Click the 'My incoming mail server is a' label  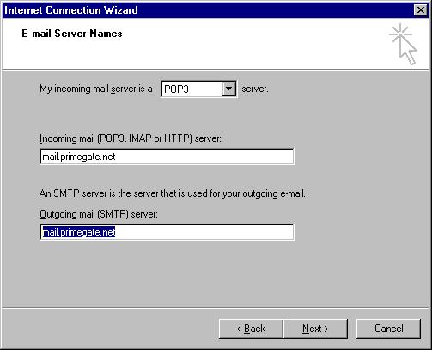click(x=96, y=89)
